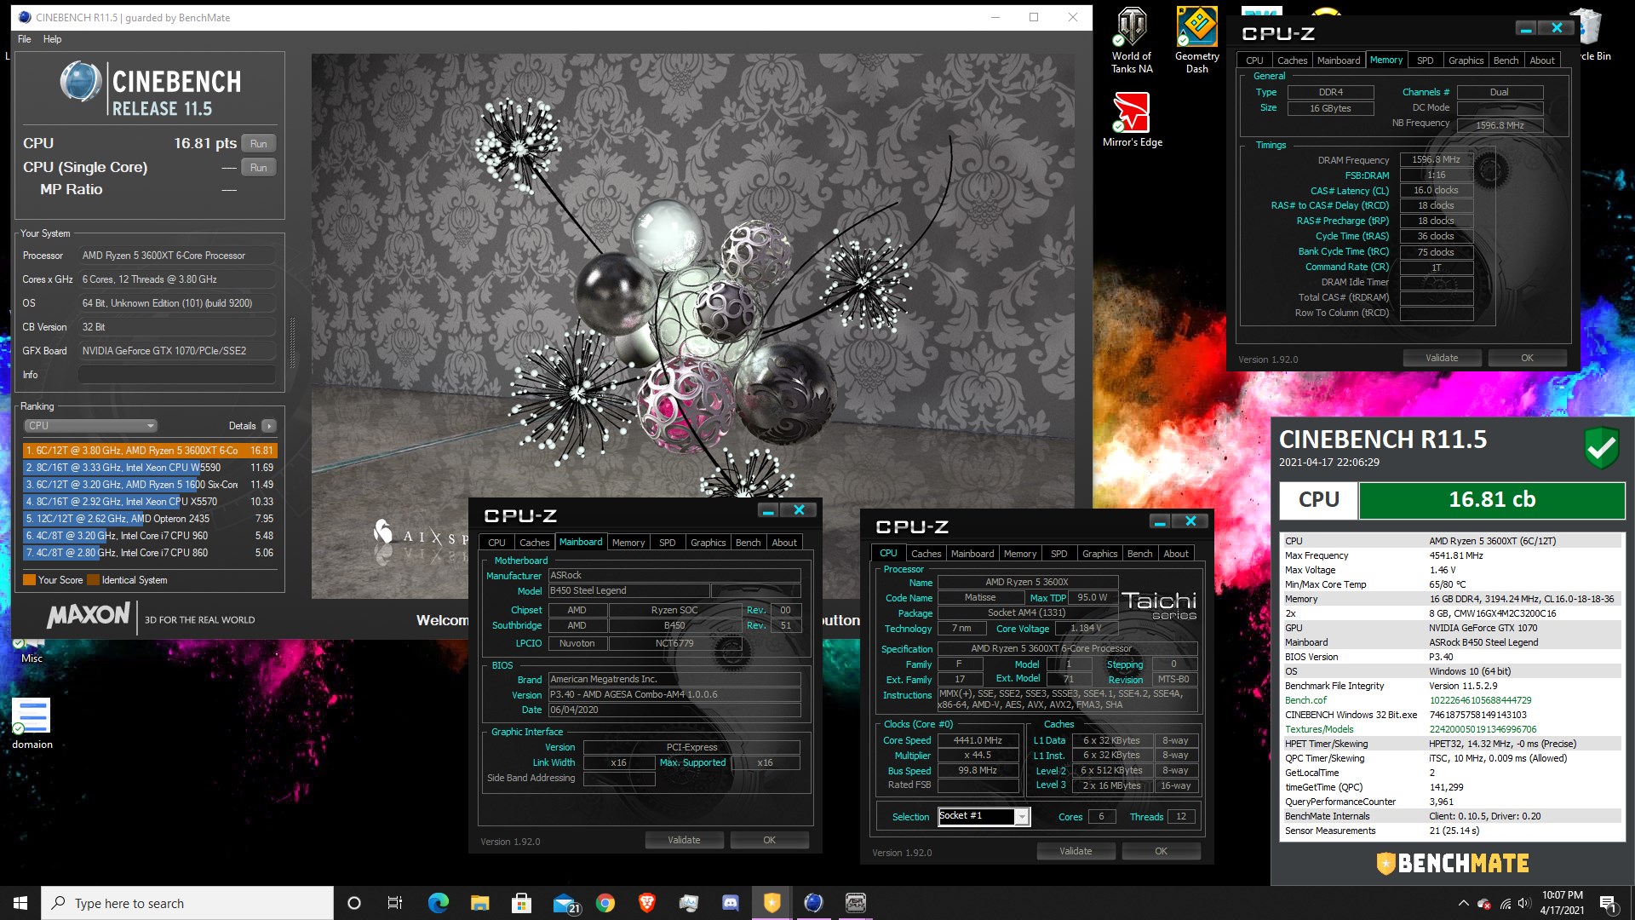This screenshot has width=1635, height=920.
Task: Expand ranking Details arrow button
Action: (x=268, y=426)
